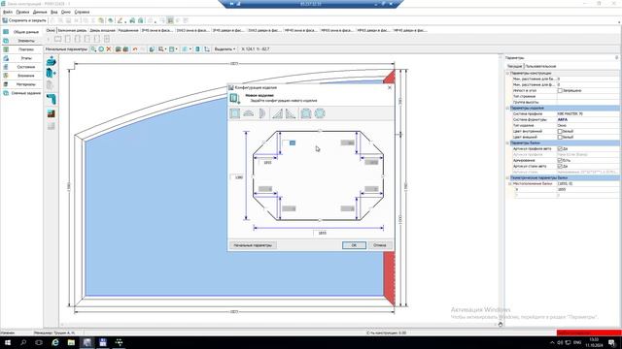622x349 pixels.
Task: Switch to Балконная дверь tab
Action: click(x=72, y=30)
